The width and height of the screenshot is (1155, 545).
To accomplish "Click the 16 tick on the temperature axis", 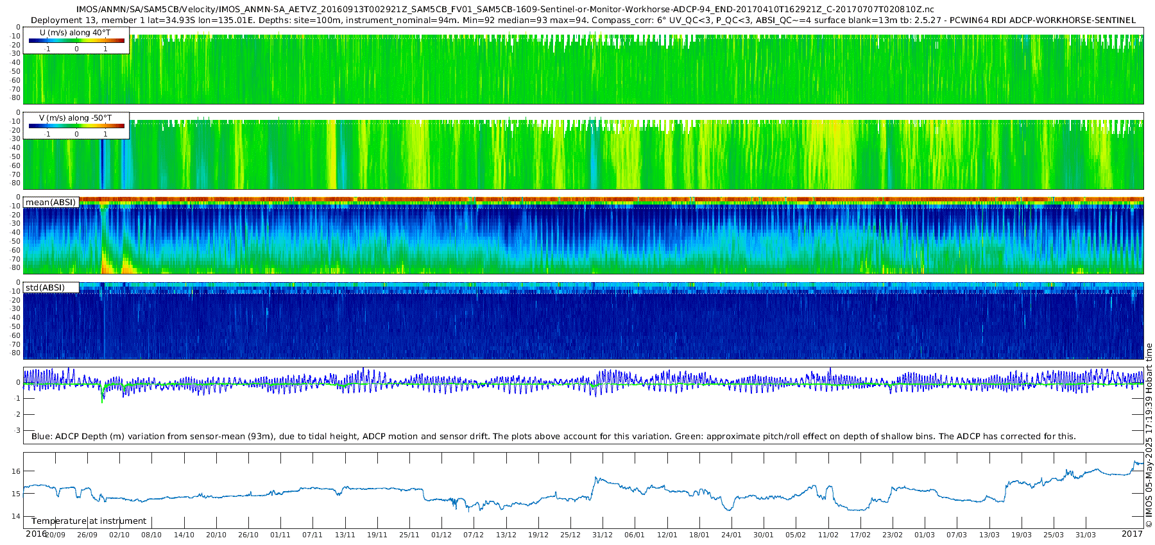I will pyautogui.click(x=17, y=471).
